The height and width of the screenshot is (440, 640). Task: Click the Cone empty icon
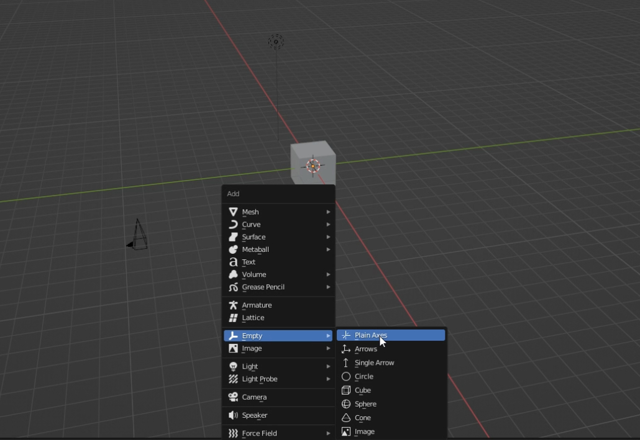[345, 418]
